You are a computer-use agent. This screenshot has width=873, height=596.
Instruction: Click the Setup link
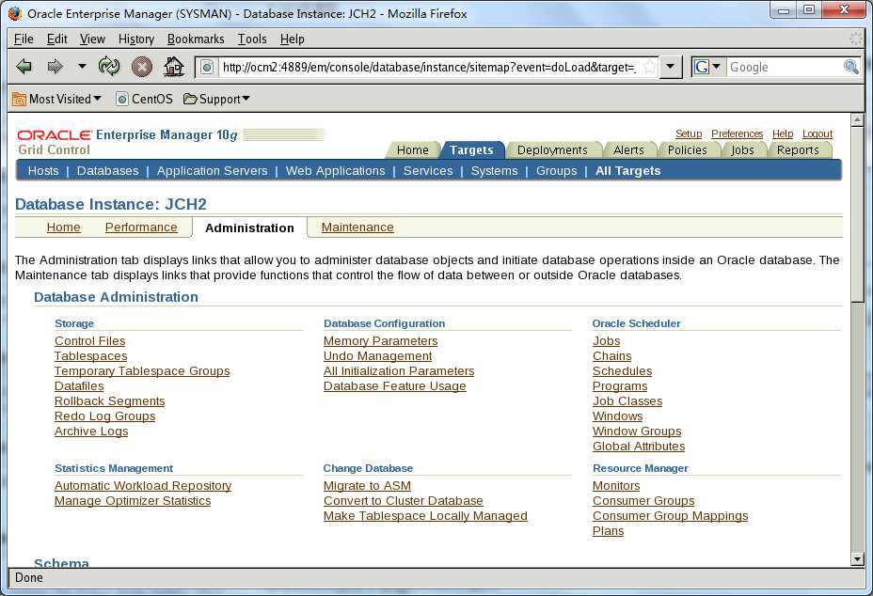click(689, 133)
